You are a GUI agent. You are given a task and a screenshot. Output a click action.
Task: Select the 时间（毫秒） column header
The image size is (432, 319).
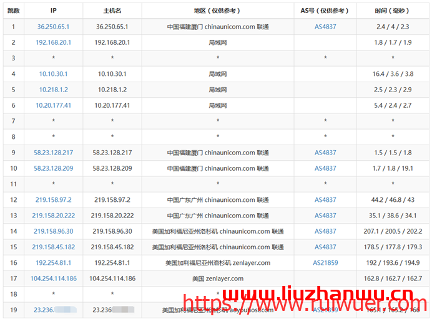point(393,11)
